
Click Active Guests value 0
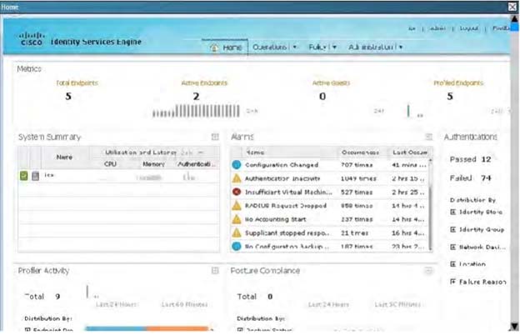pyautogui.click(x=322, y=97)
